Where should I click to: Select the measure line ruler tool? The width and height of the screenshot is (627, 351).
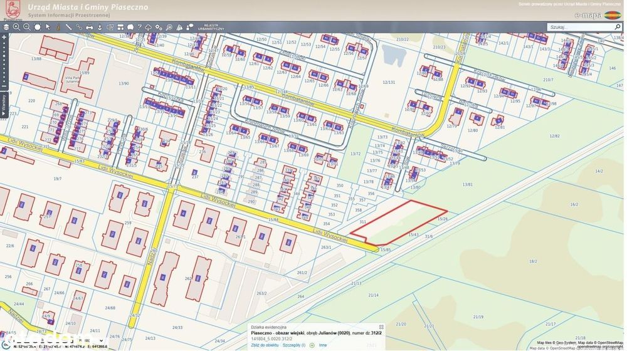pyautogui.click(x=68, y=27)
